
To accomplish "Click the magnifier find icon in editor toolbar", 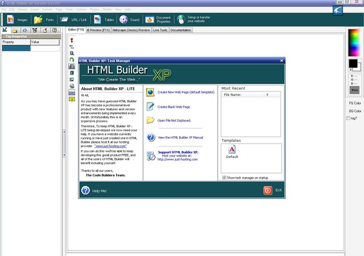I will coord(72,53).
